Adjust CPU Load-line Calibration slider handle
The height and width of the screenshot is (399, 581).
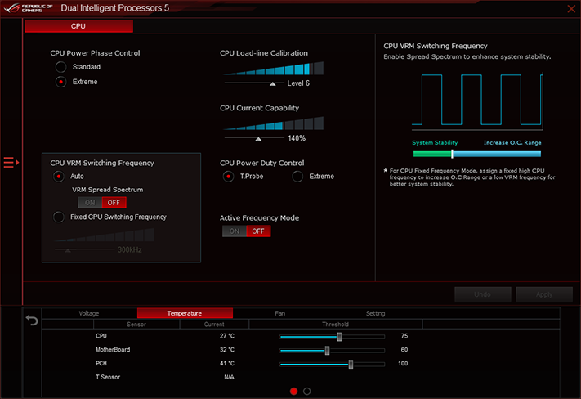[273, 84]
